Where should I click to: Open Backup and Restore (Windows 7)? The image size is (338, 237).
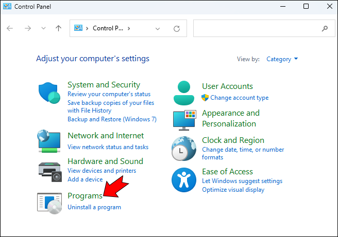[112, 119]
